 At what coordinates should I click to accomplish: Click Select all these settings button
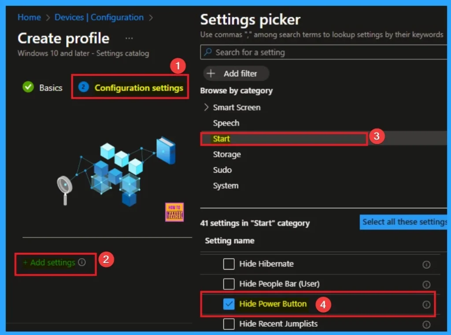click(403, 222)
